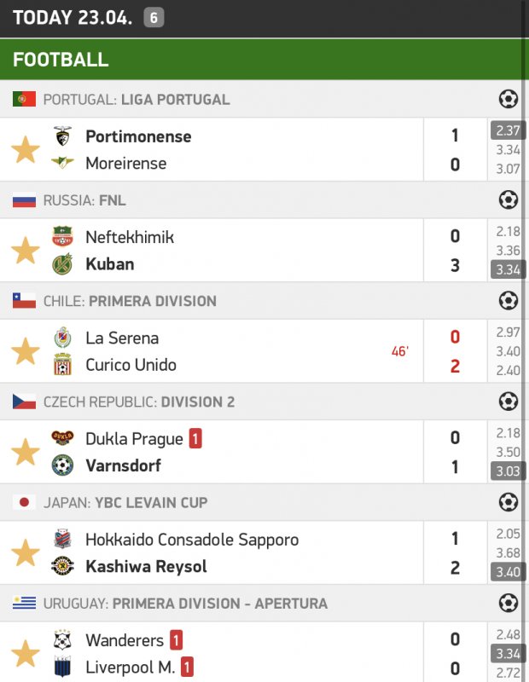Screen dimensions: 529x682
Task: Toggle favorite star for La Serena match
Action: 25,351
